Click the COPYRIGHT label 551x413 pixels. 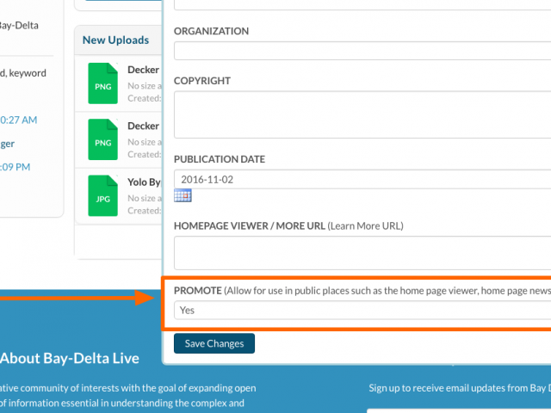click(x=202, y=81)
